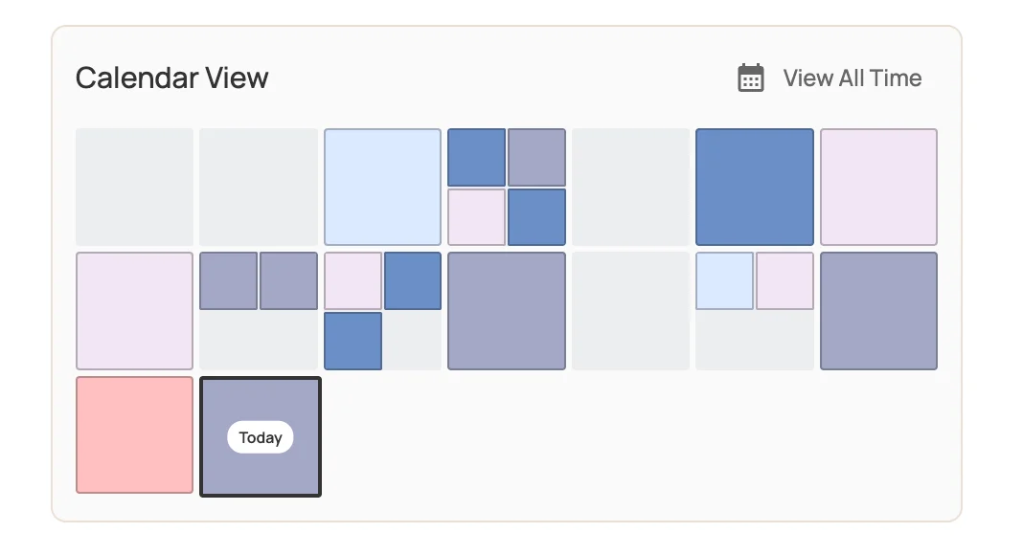The height and width of the screenshot is (555, 1023).
Task: Click the calendar icon beside View All Time
Action: (x=751, y=78)
